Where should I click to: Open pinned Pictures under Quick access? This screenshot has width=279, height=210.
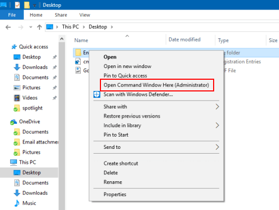pos(31,88)
